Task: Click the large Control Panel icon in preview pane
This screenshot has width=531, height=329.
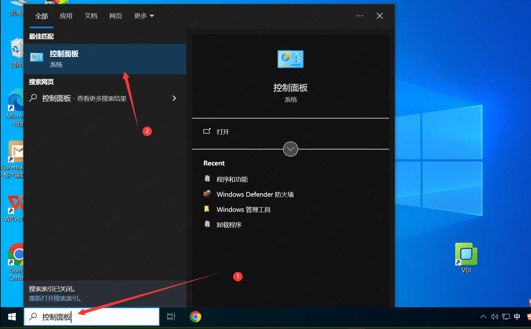Action: (x=290, y=59)
